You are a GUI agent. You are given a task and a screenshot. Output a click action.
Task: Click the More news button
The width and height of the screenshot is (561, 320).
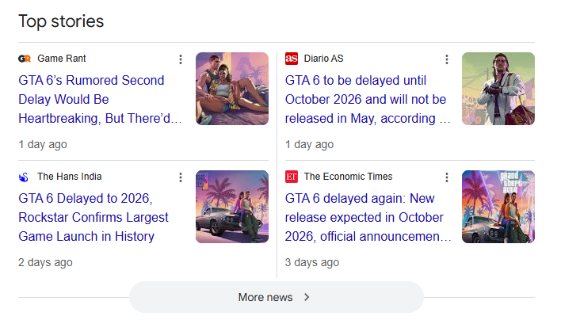[276, 297]
